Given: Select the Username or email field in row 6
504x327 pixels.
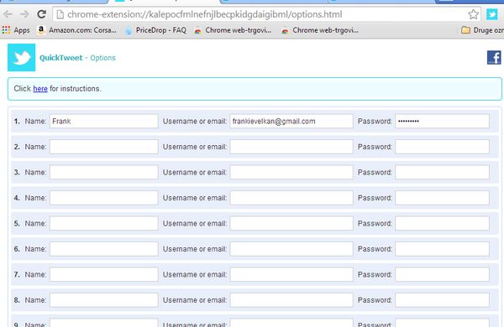Looking at the screenshot, I should pyautogui.click(x=291, y=249).
